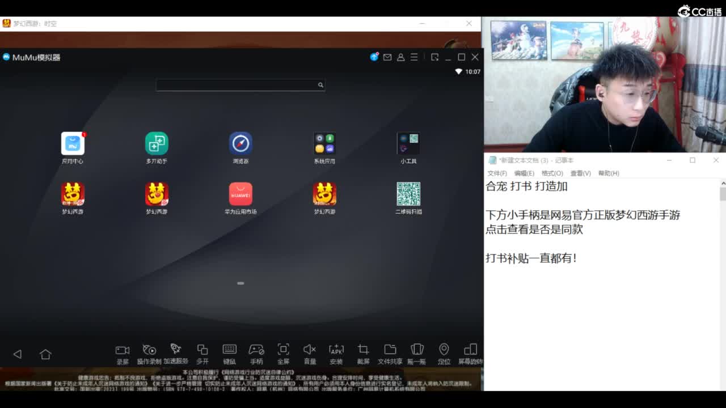Open 手柄 gamepad settings
The width and height of the screenshot is (726, 408).
click(x=256, y=354)
